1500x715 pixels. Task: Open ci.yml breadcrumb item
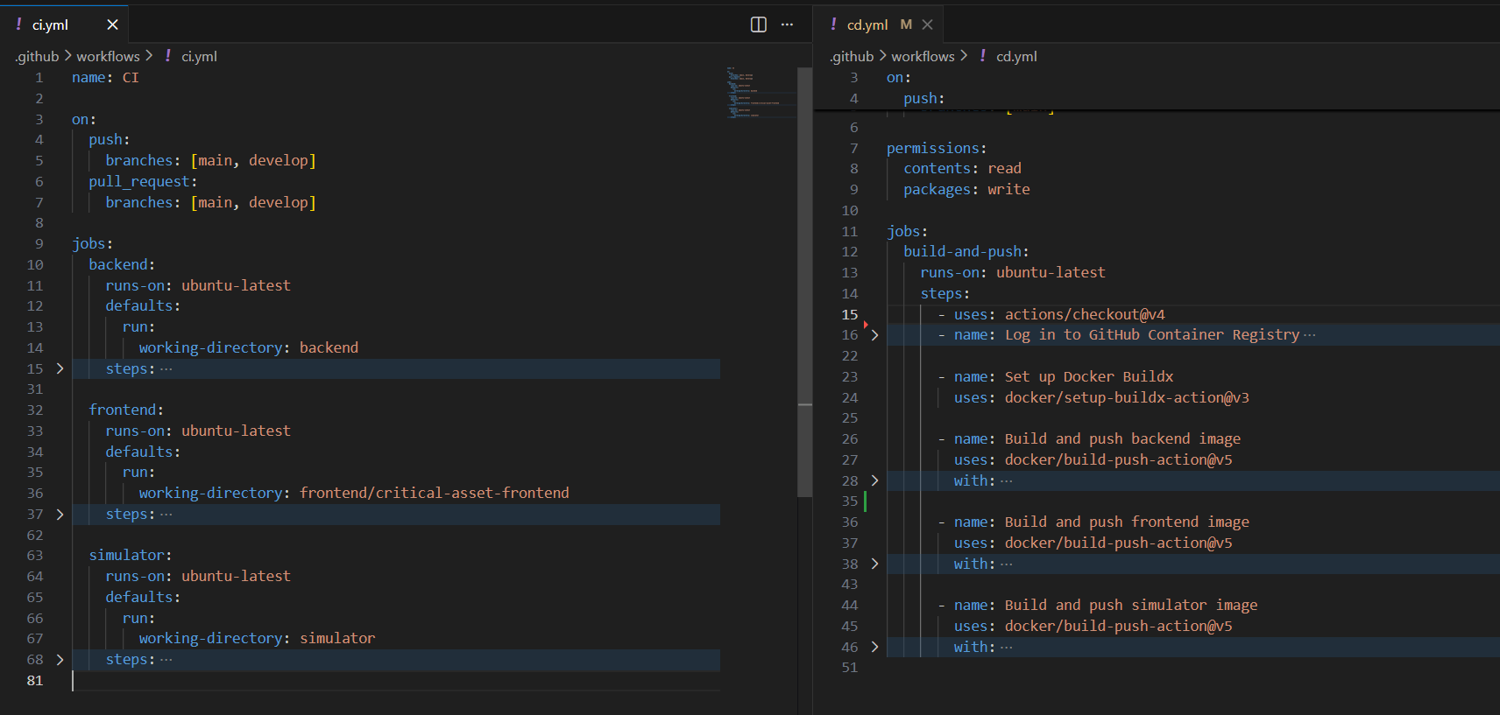pyautogui.click(x=199, y=56)
